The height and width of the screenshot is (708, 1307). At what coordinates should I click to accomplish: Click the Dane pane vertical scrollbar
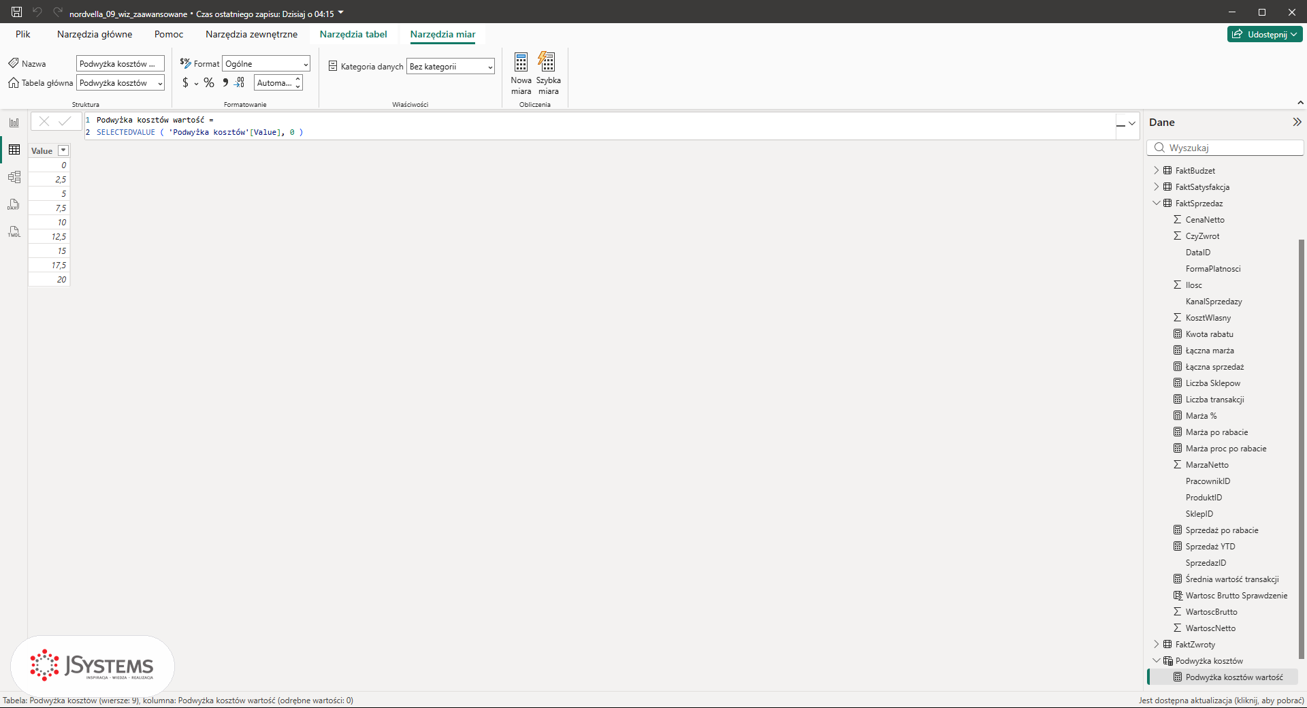pyautogui.click(x=1302, y=449)
